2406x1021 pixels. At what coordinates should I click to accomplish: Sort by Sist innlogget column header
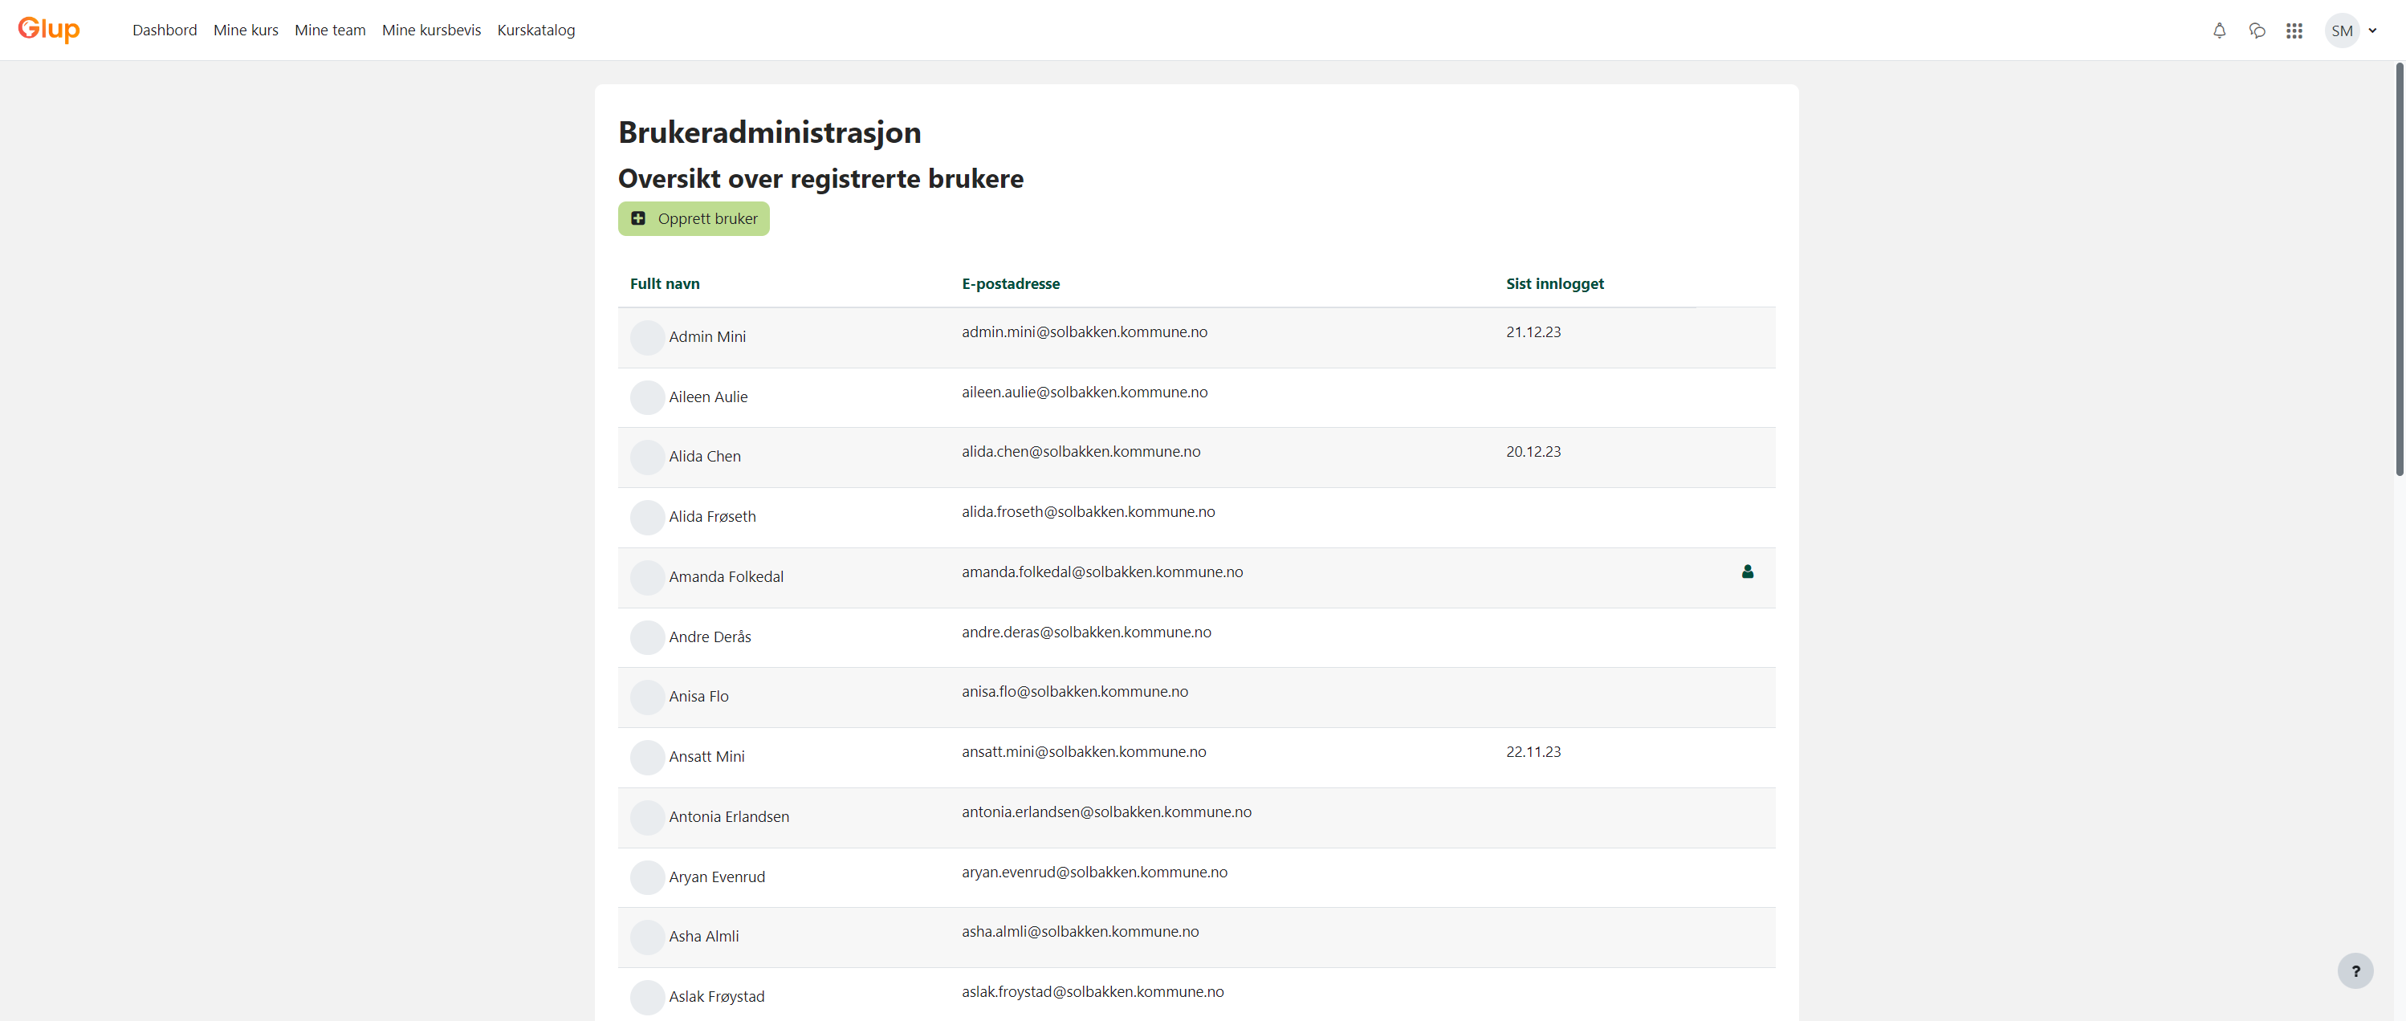(x=1554, y=284)
